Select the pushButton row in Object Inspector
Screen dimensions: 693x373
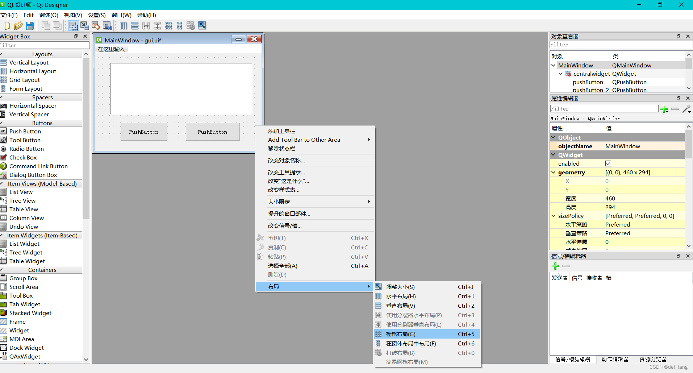pyautogui.click(x=617, y=82)
